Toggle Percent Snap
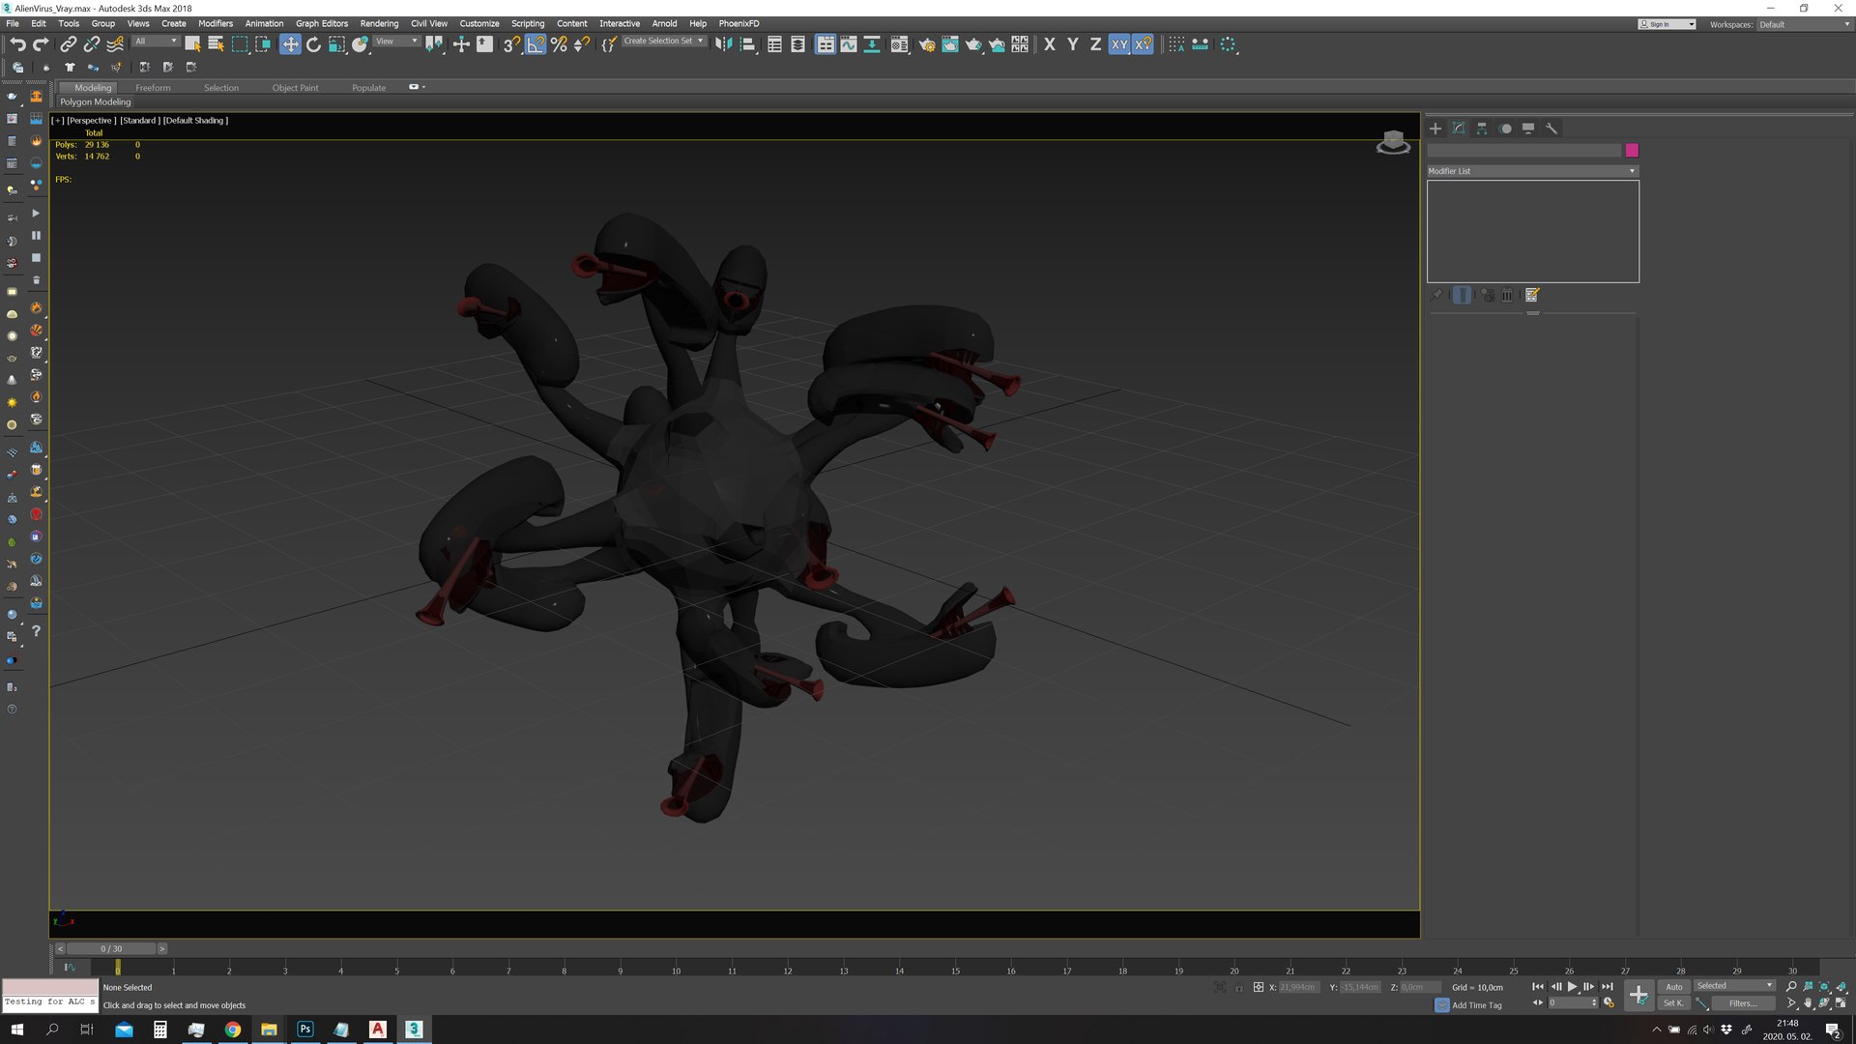1856x1044 pixels. pos(559,44)
